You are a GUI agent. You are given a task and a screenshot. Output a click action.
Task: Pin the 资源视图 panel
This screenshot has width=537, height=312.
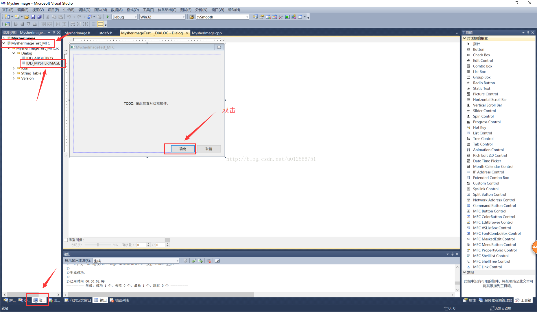[x=54, y=33]
